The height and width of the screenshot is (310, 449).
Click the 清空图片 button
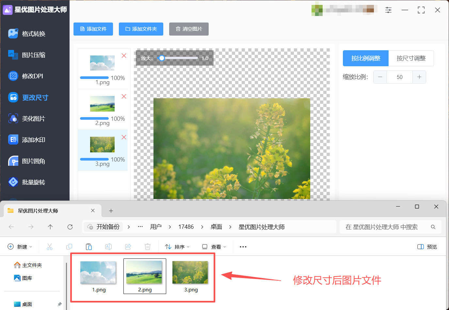tap(189, 29)
